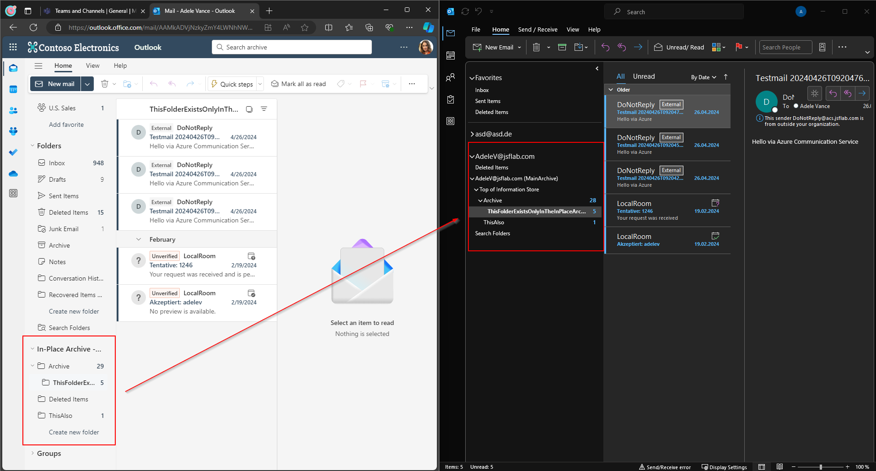This screenshot has height=471, width=876.
Task: Select the All filter in desktop message list
Action: coord(620,76)
